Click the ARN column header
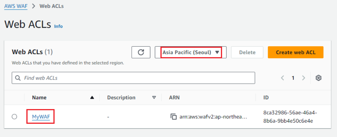Viewport: 337px width, 137px height. click(x=174, y=98)
